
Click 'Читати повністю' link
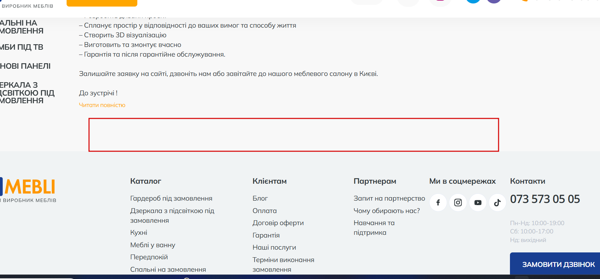pos(102,105)
